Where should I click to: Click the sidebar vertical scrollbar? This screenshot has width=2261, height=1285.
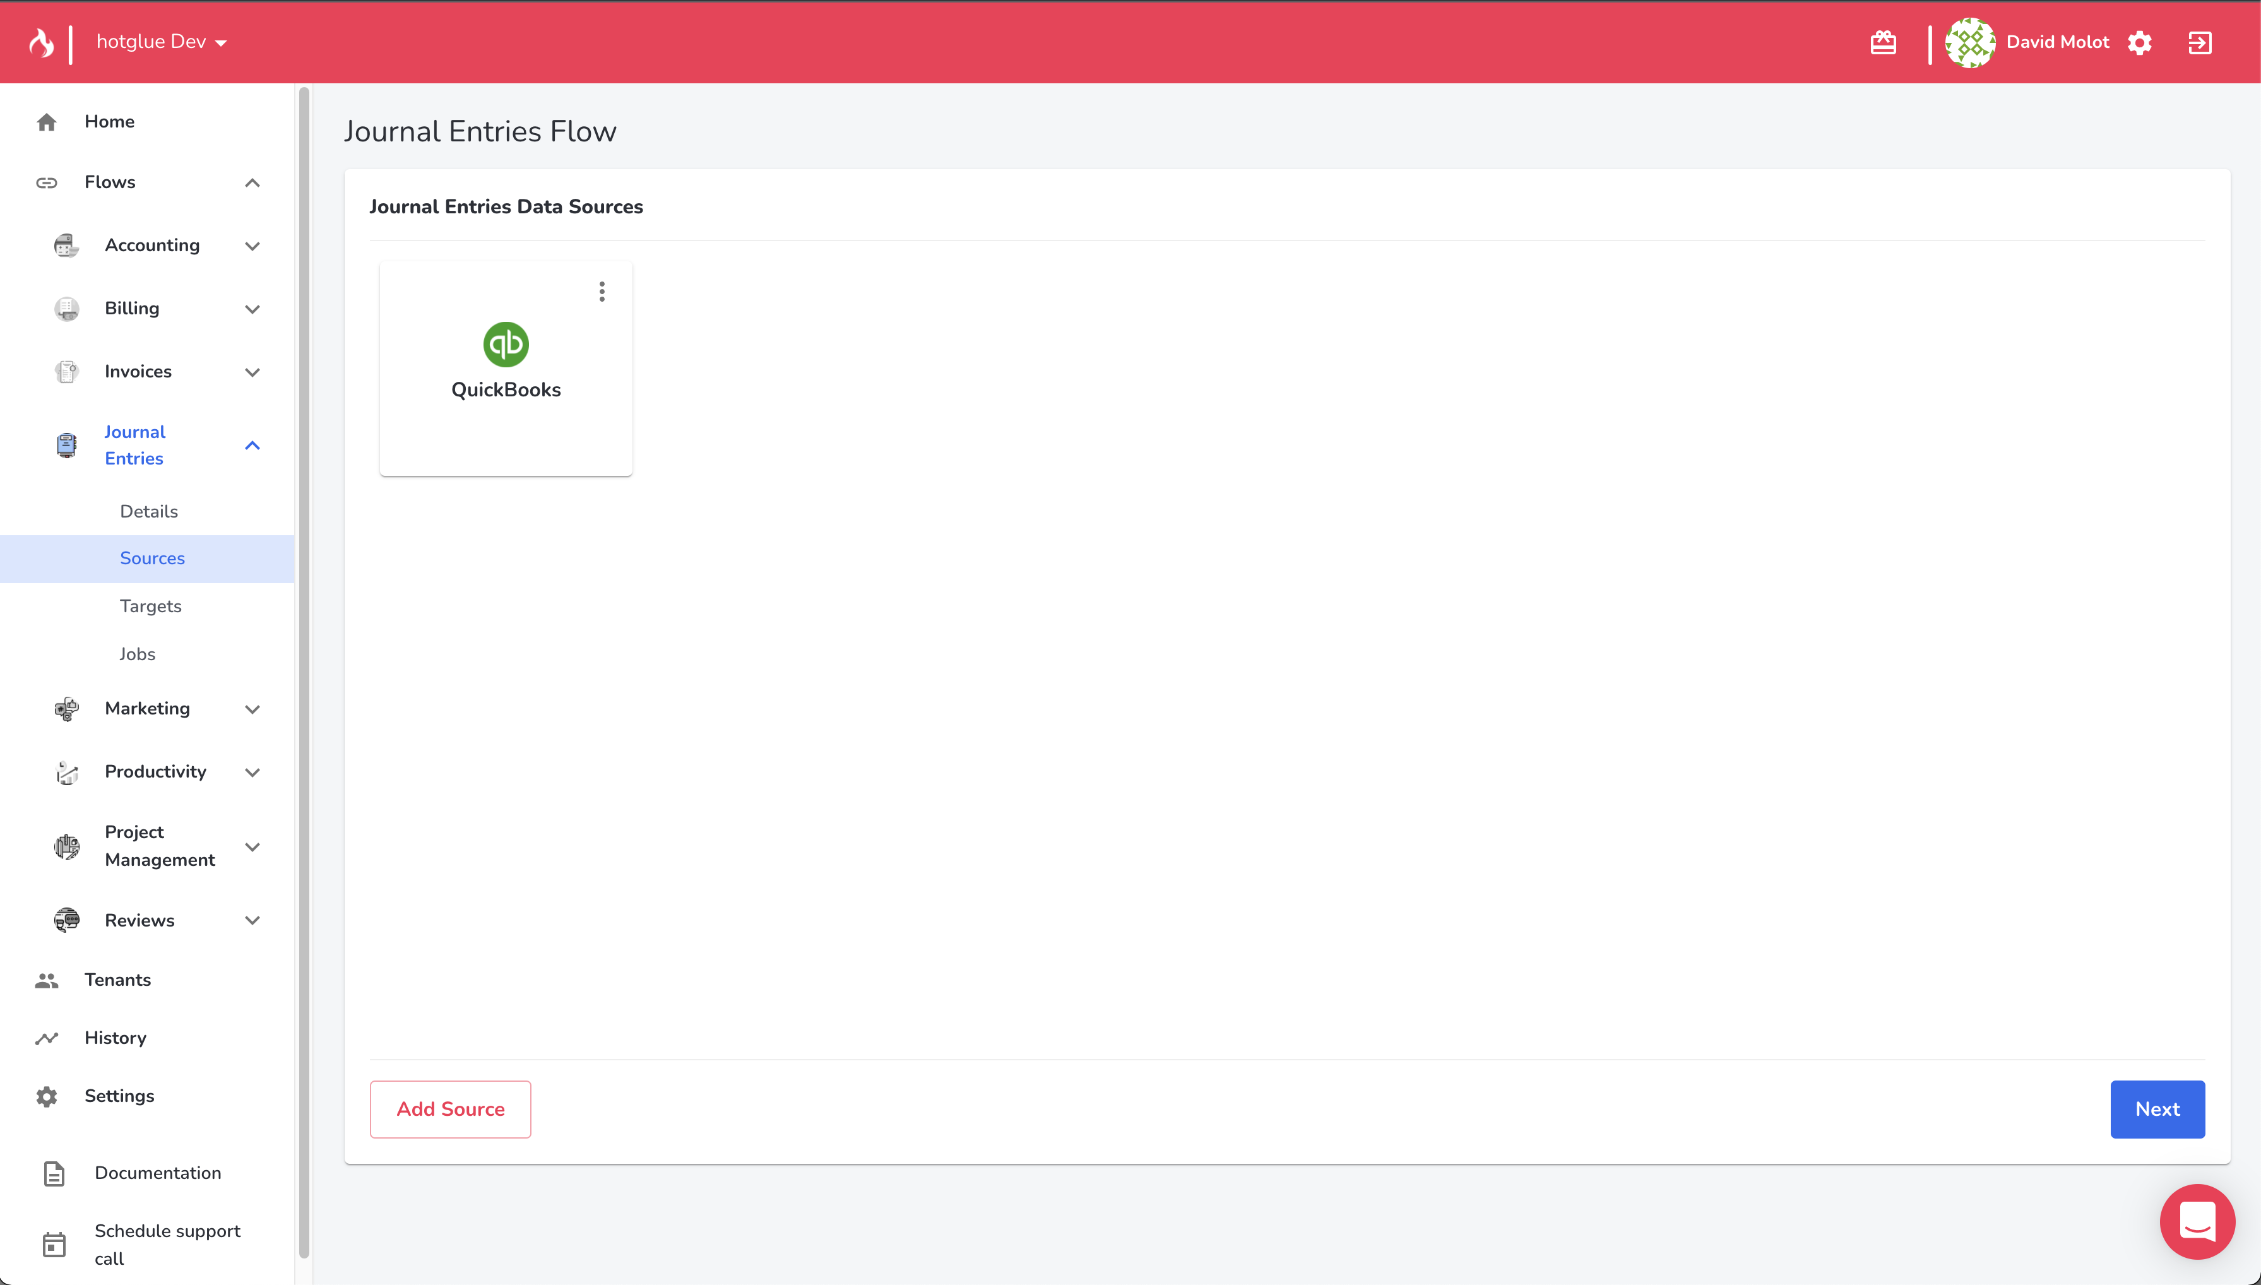pos(304,671)
